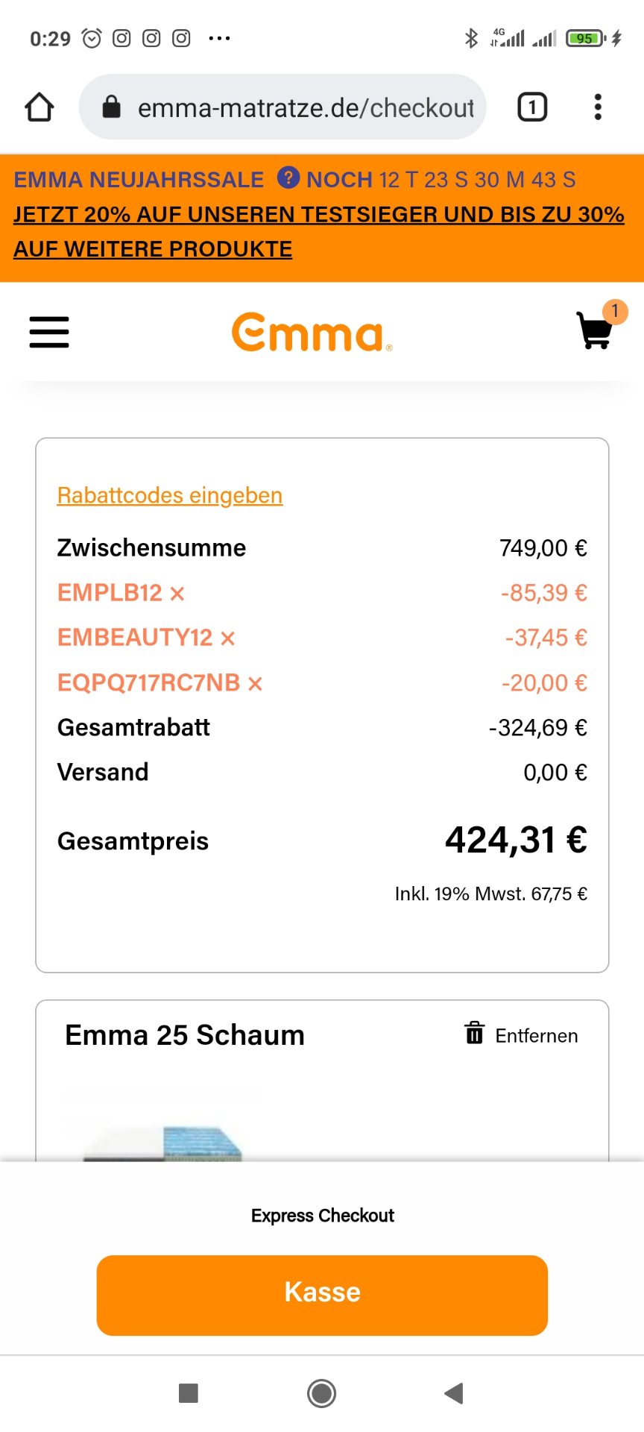The width and height of the screenshot is (644, 1432).
Task: Tap the Android recent apps square
Action: click(x=189, y=1393)
